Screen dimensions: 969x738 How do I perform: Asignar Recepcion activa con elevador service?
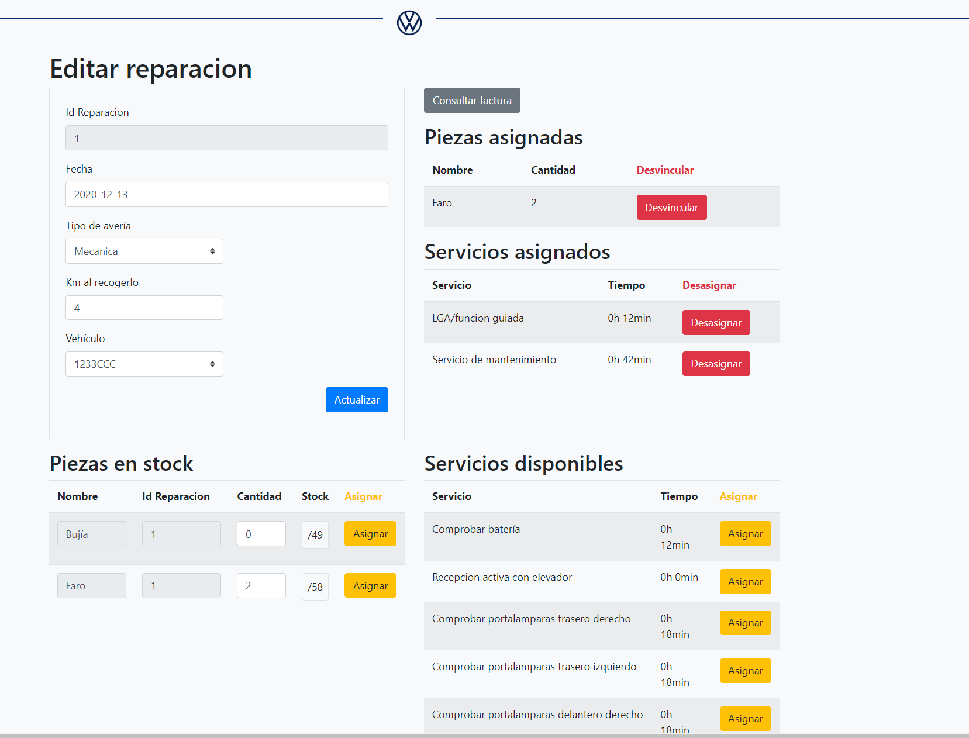(x=745, y=581)
